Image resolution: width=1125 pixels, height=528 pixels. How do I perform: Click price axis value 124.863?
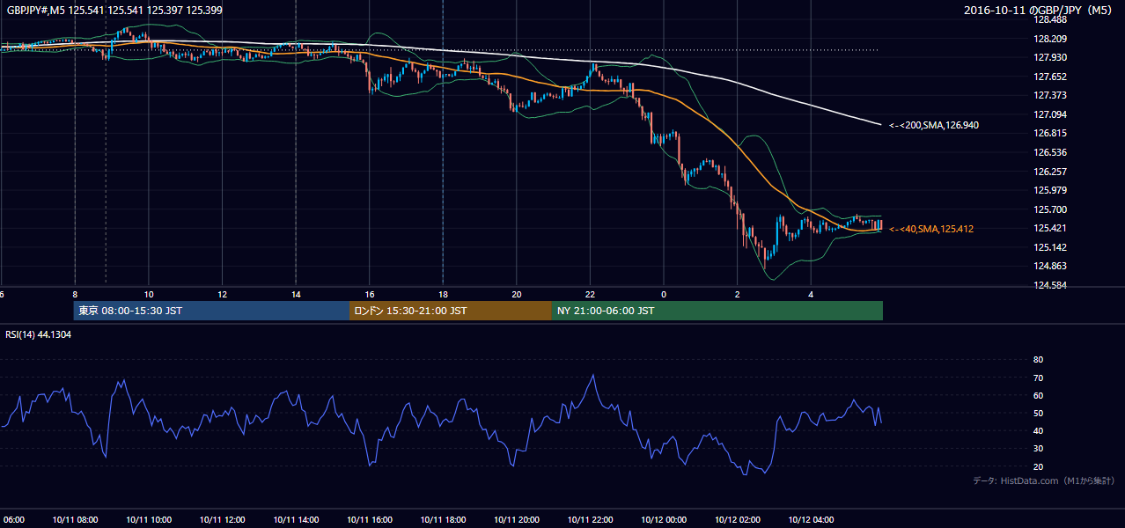(x=1050, y=266)
